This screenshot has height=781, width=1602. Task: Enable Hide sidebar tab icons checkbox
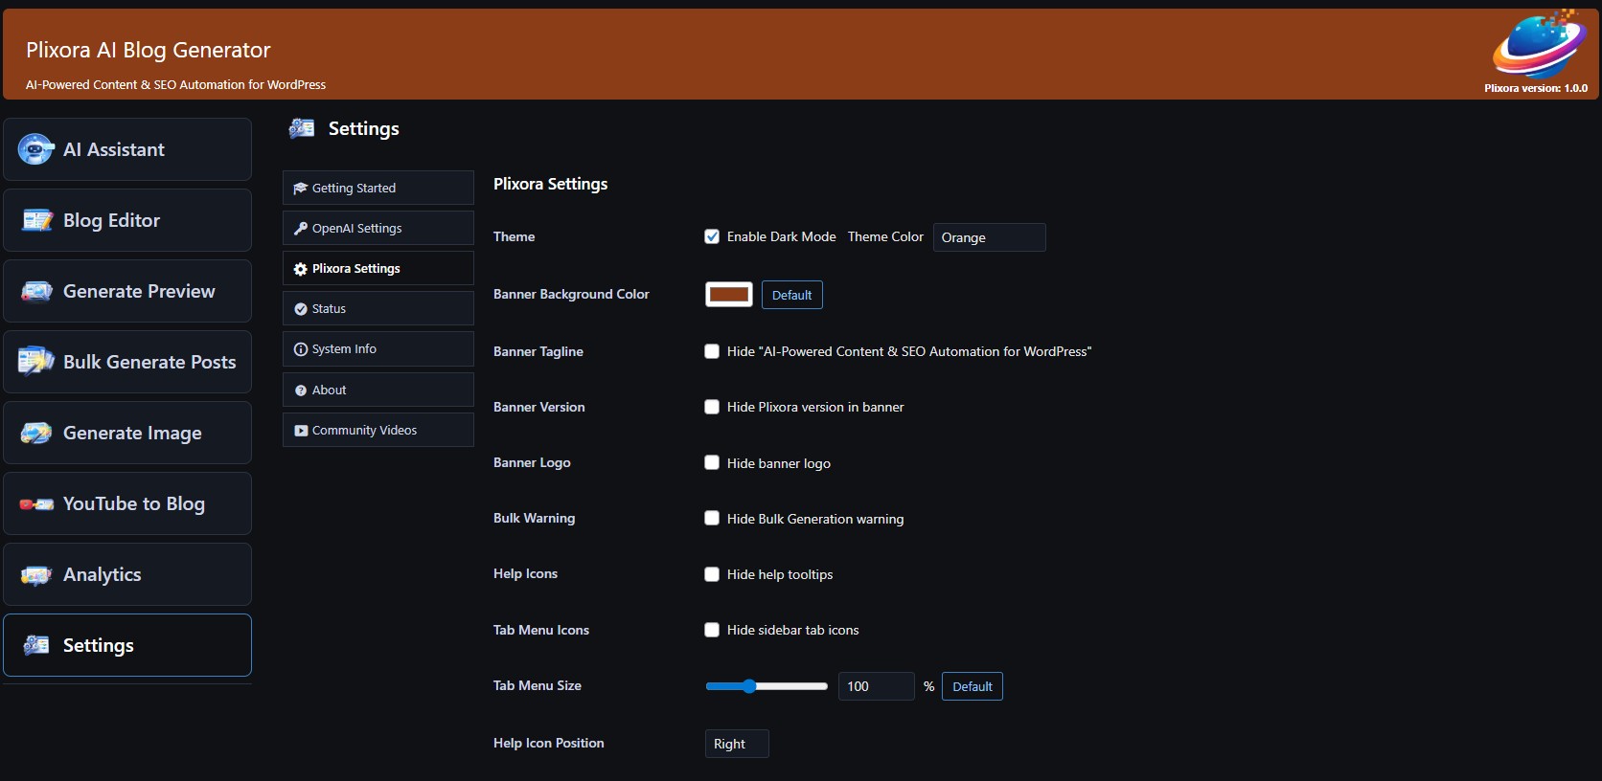712,630
